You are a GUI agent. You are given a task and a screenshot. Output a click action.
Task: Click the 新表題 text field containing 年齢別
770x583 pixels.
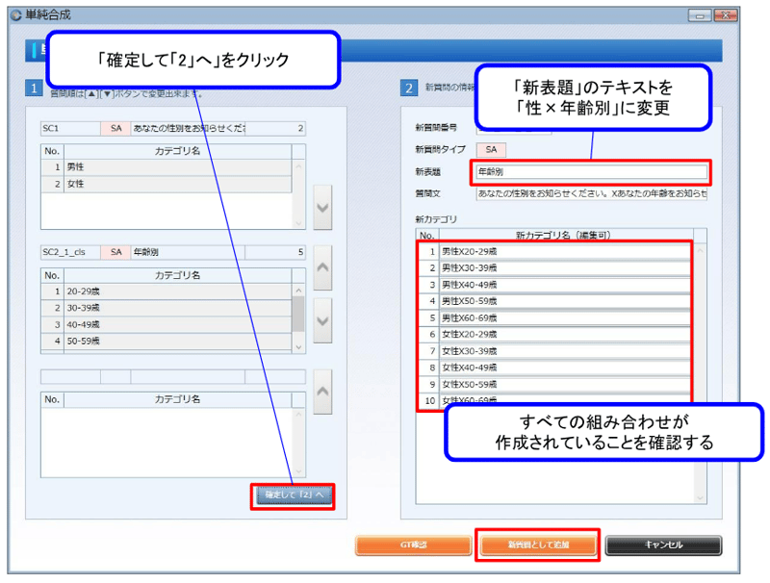pos(590,173)
